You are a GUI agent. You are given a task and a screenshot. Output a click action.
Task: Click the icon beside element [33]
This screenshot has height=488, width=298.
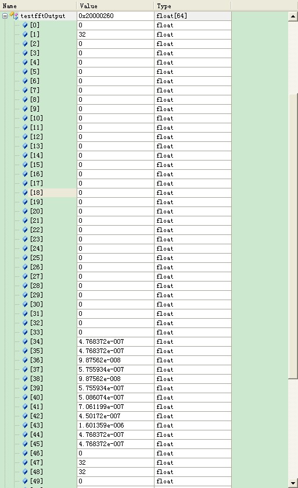[25, 332]
